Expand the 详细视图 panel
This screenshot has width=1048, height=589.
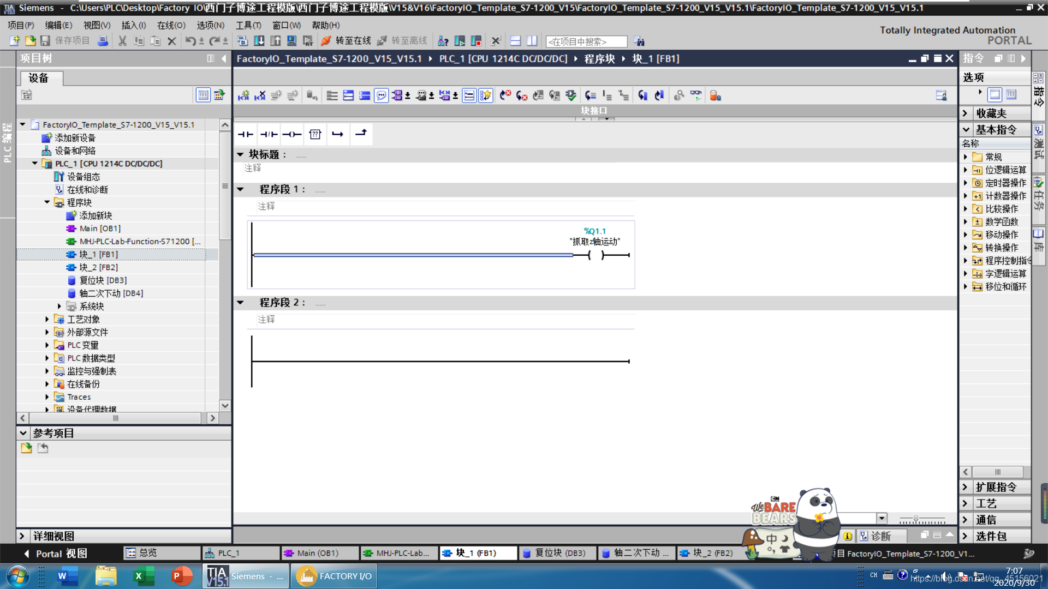22,536
